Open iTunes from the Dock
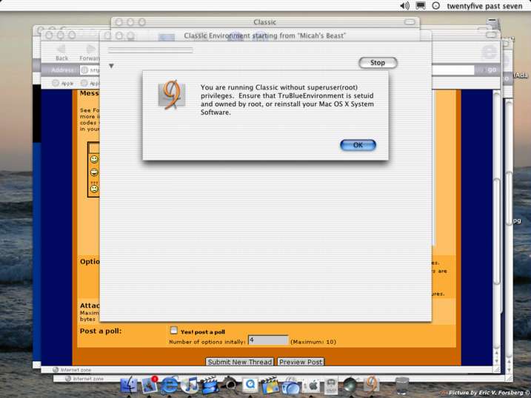Image resolution: width=531 pixels, height=398 pixels. point(190,385)
